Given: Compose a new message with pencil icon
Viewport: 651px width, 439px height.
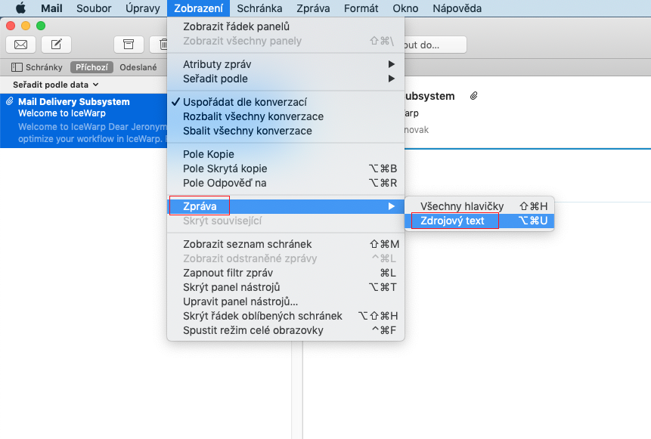Looking at the screenshot, I should (56, 45).
